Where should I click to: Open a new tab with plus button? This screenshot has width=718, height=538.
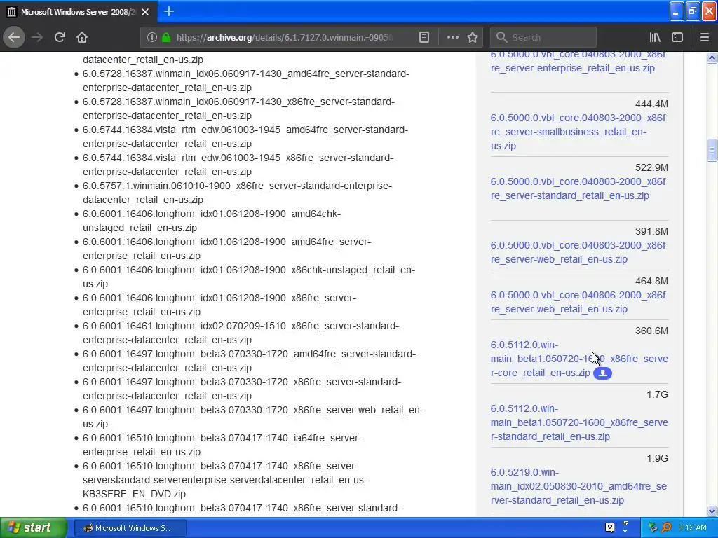pyautogui.click(x=169, y=11)
